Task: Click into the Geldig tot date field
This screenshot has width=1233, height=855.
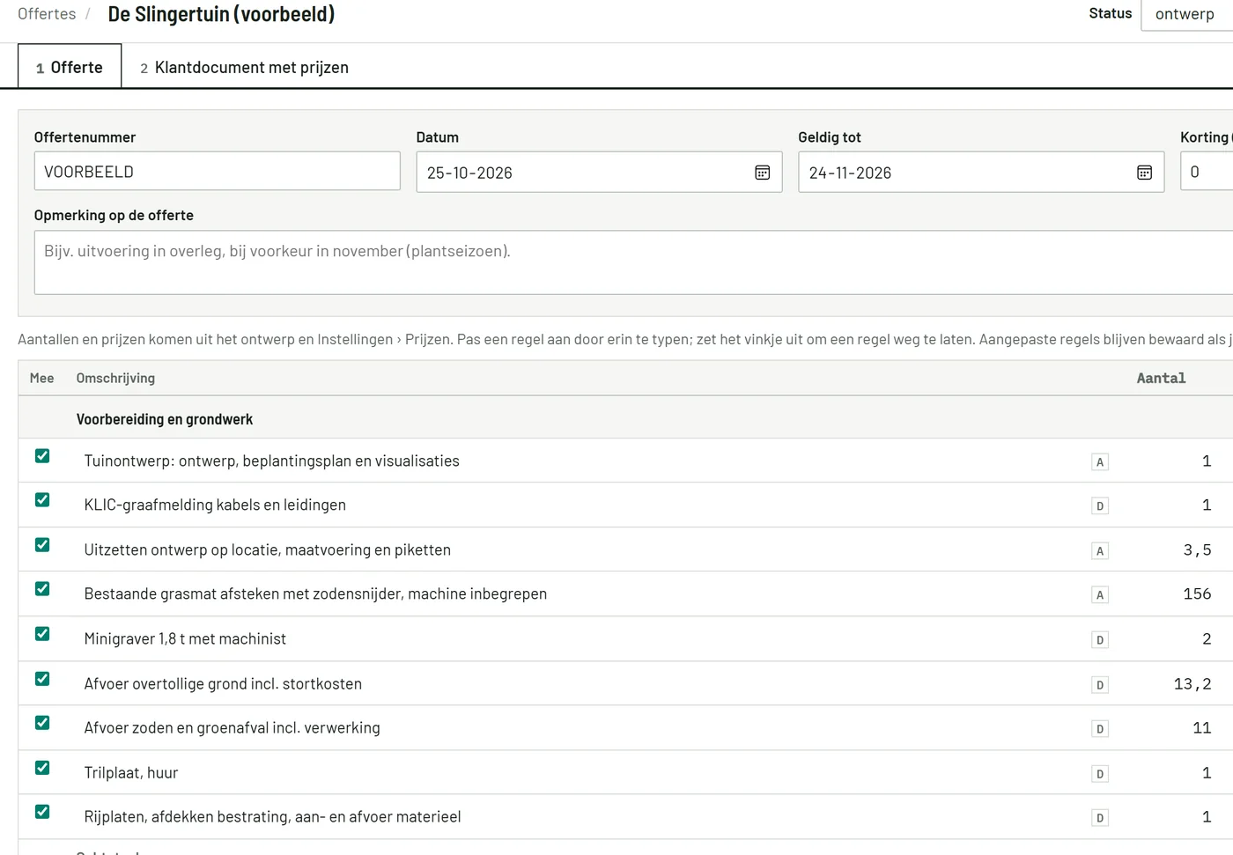Action: [x=981, y=173]
